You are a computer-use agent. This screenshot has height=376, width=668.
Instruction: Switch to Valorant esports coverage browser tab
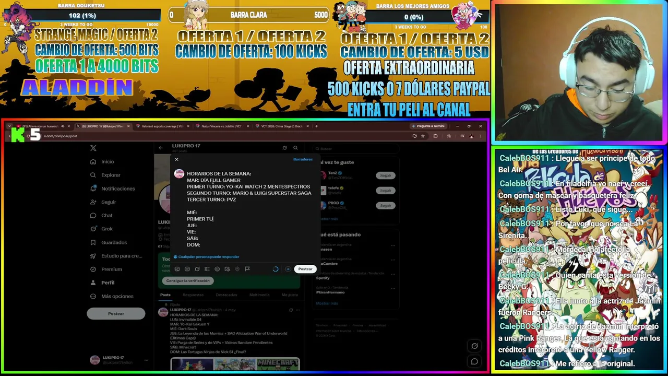point(162,126)
